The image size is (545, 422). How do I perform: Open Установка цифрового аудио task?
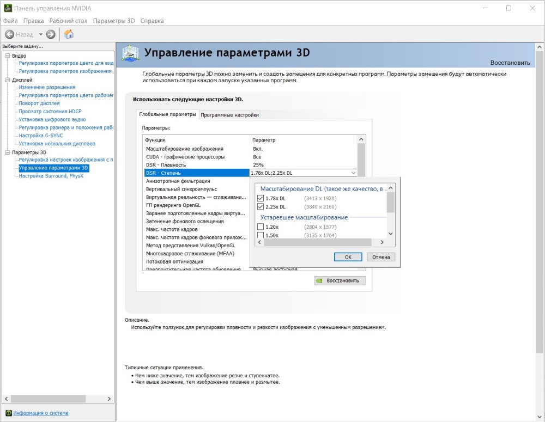(52, 119)
